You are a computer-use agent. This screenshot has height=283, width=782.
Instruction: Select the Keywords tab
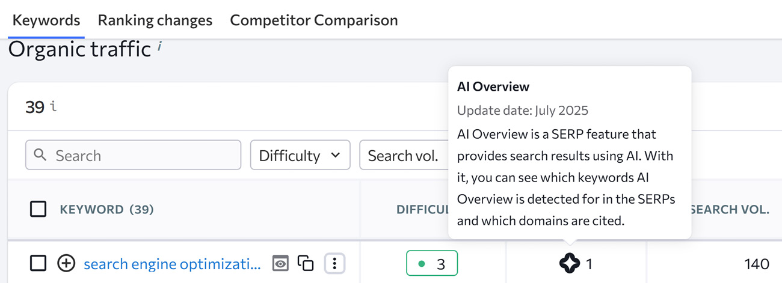[x=46, y=20]
